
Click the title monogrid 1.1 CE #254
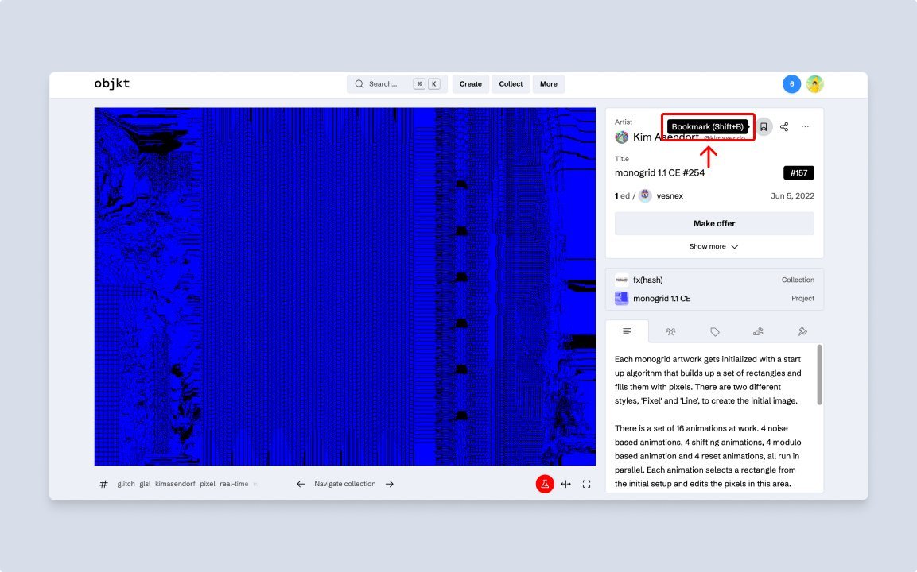pyautogui.click(x=659, y=173)
